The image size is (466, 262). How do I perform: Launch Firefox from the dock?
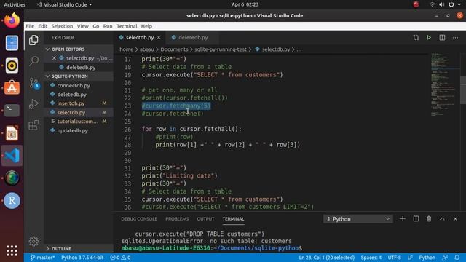(x=12, y=21)
